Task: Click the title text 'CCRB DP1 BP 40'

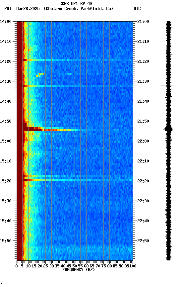Action: click(x=76, y=3)
